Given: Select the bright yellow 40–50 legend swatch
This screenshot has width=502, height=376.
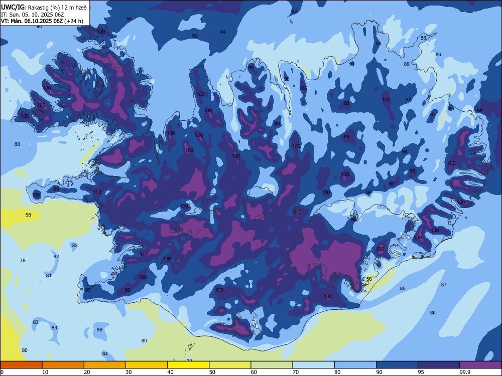Looking at the screenshot, I should [x=188, y=365].
